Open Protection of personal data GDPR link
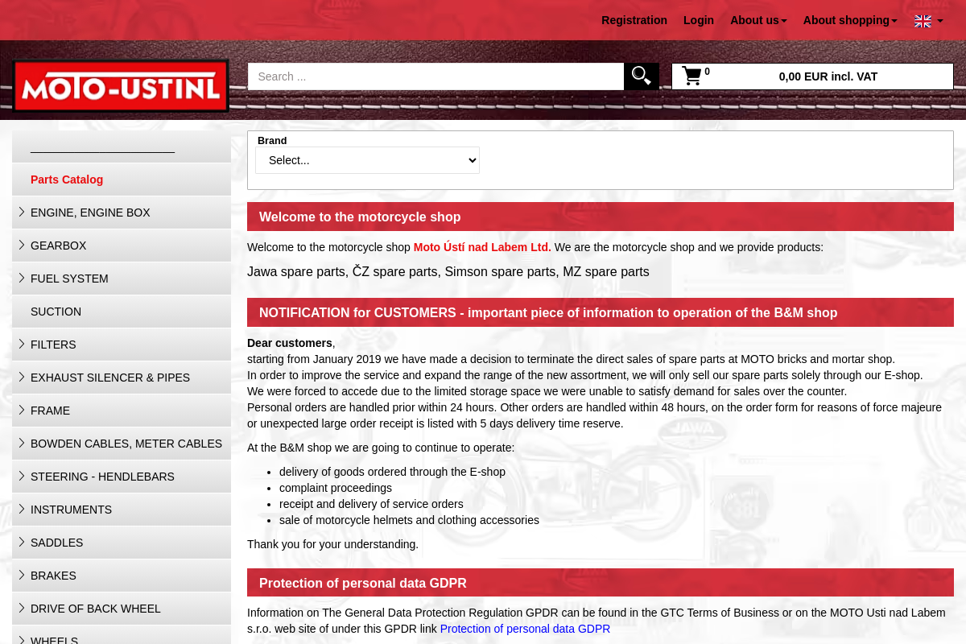The height and width of the screenshot is (644, 966). pos(525,629)
